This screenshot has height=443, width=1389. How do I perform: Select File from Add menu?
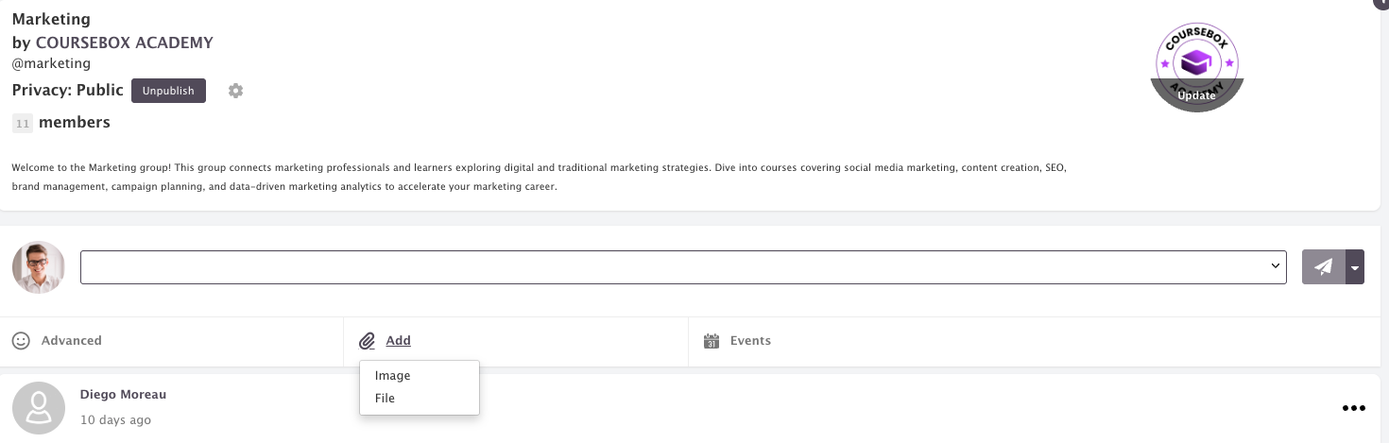(385, 398)
